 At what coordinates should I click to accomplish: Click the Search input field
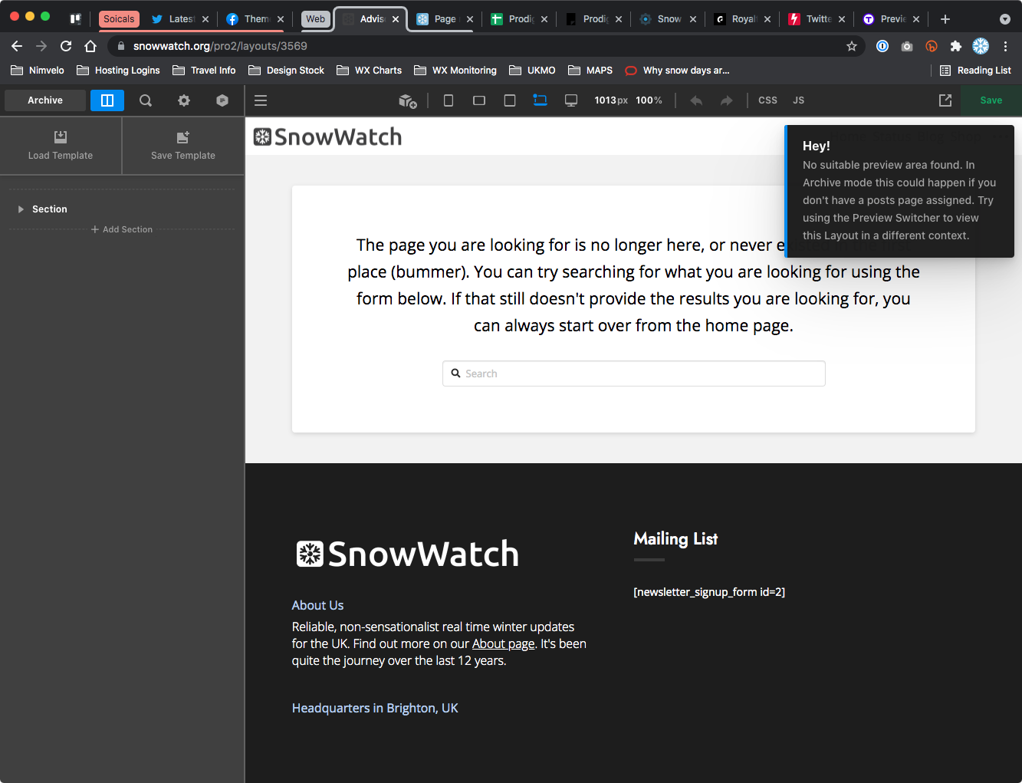(634, 373)
